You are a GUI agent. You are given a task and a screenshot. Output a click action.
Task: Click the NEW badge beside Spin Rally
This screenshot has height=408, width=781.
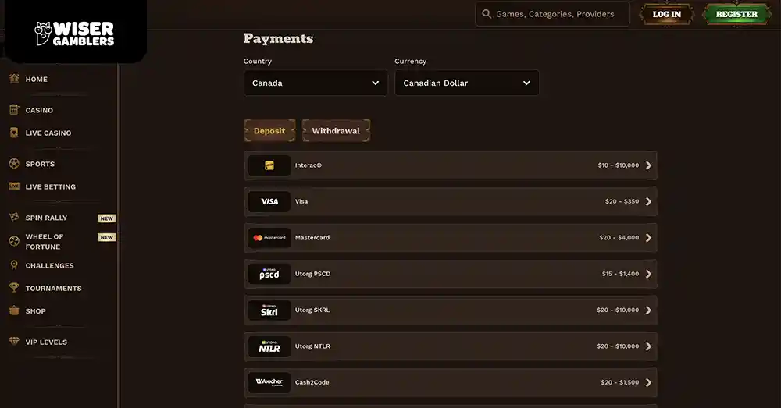106,218
